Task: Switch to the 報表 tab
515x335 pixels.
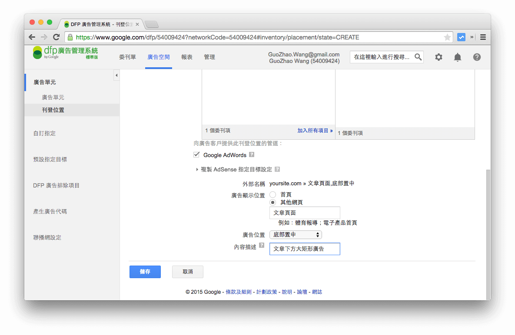Action: [187, 57]
